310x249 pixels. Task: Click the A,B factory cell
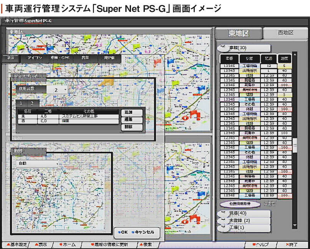[48, 116]
